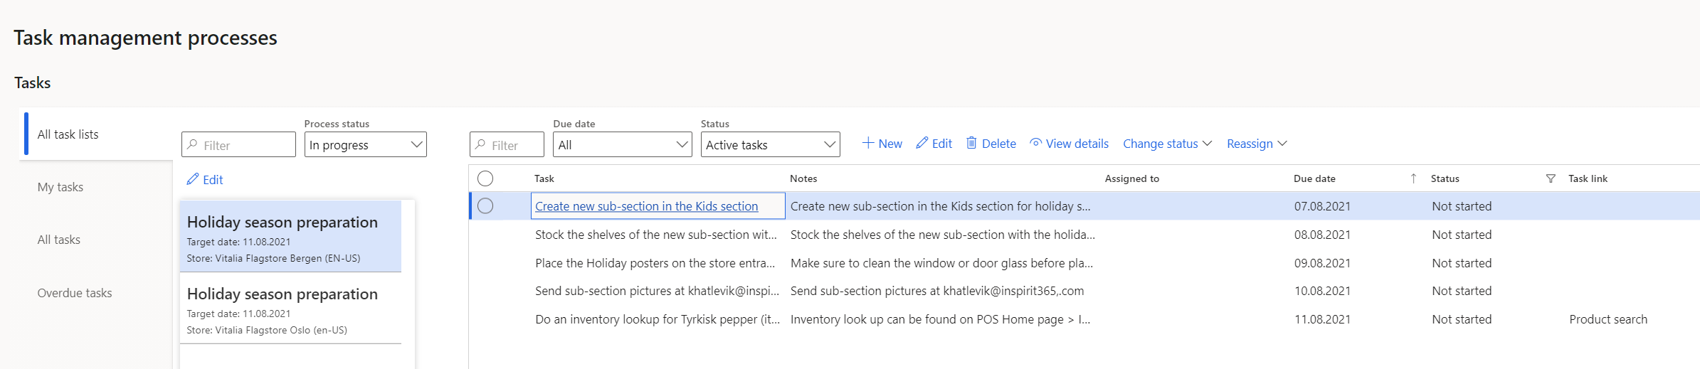The image size is (1700, 369).
Task: Expand the Reassign menu
Action: pos(1257,144)
